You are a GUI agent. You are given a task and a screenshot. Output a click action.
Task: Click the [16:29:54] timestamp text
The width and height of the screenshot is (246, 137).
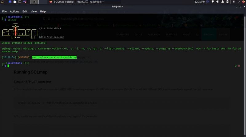[9, 57]
